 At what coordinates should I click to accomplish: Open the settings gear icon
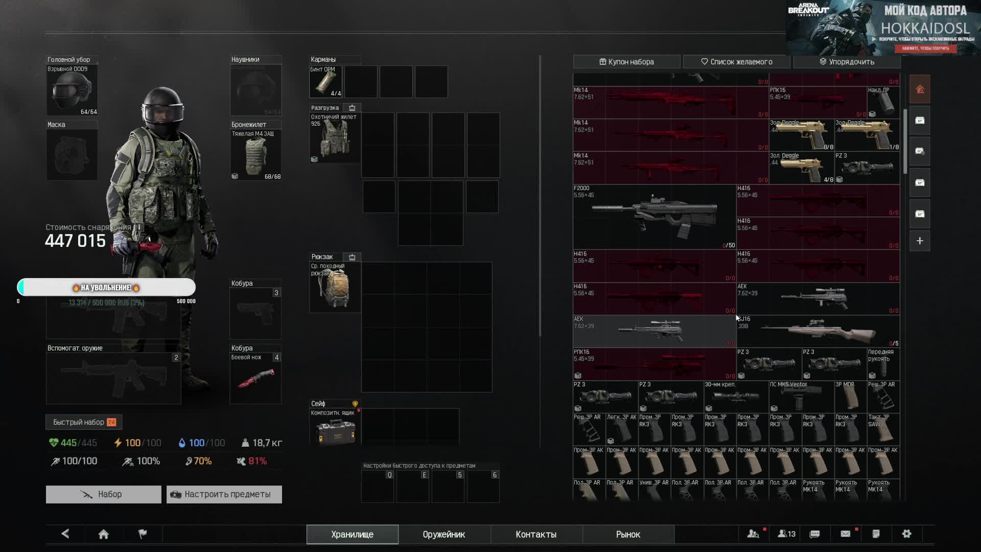pos(906,534)
